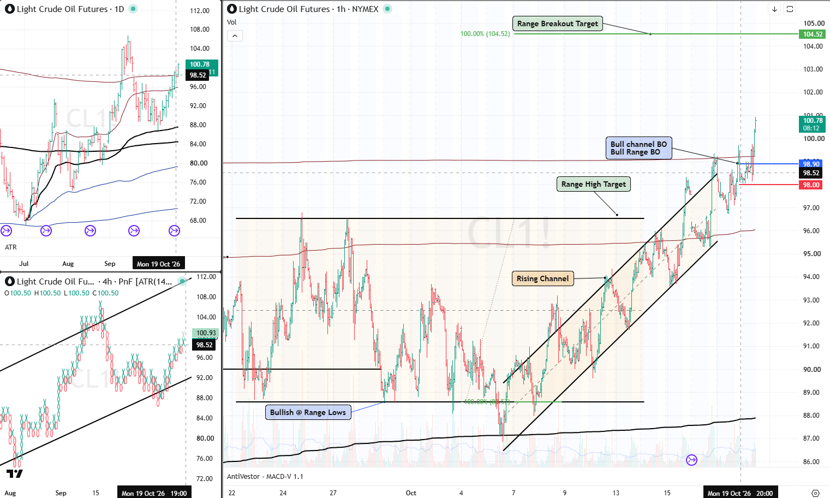Open the 1D Light Crude Oil Futures symbol title
This screenshot has width=830, height=498.
pos(70,9)
